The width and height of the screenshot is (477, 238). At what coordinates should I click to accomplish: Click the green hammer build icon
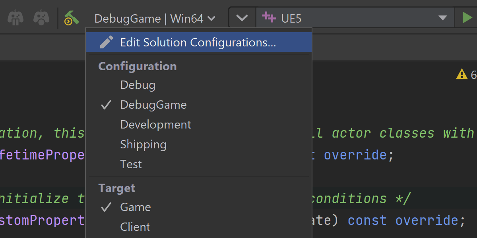pyautogui.click(x=71, y=18)
